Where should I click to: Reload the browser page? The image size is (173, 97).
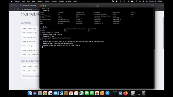pos(18,9)
